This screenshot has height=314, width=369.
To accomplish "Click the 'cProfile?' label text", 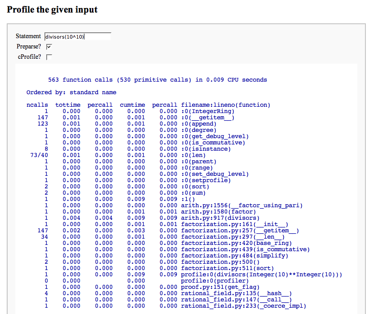I will [x=29, y=57].
